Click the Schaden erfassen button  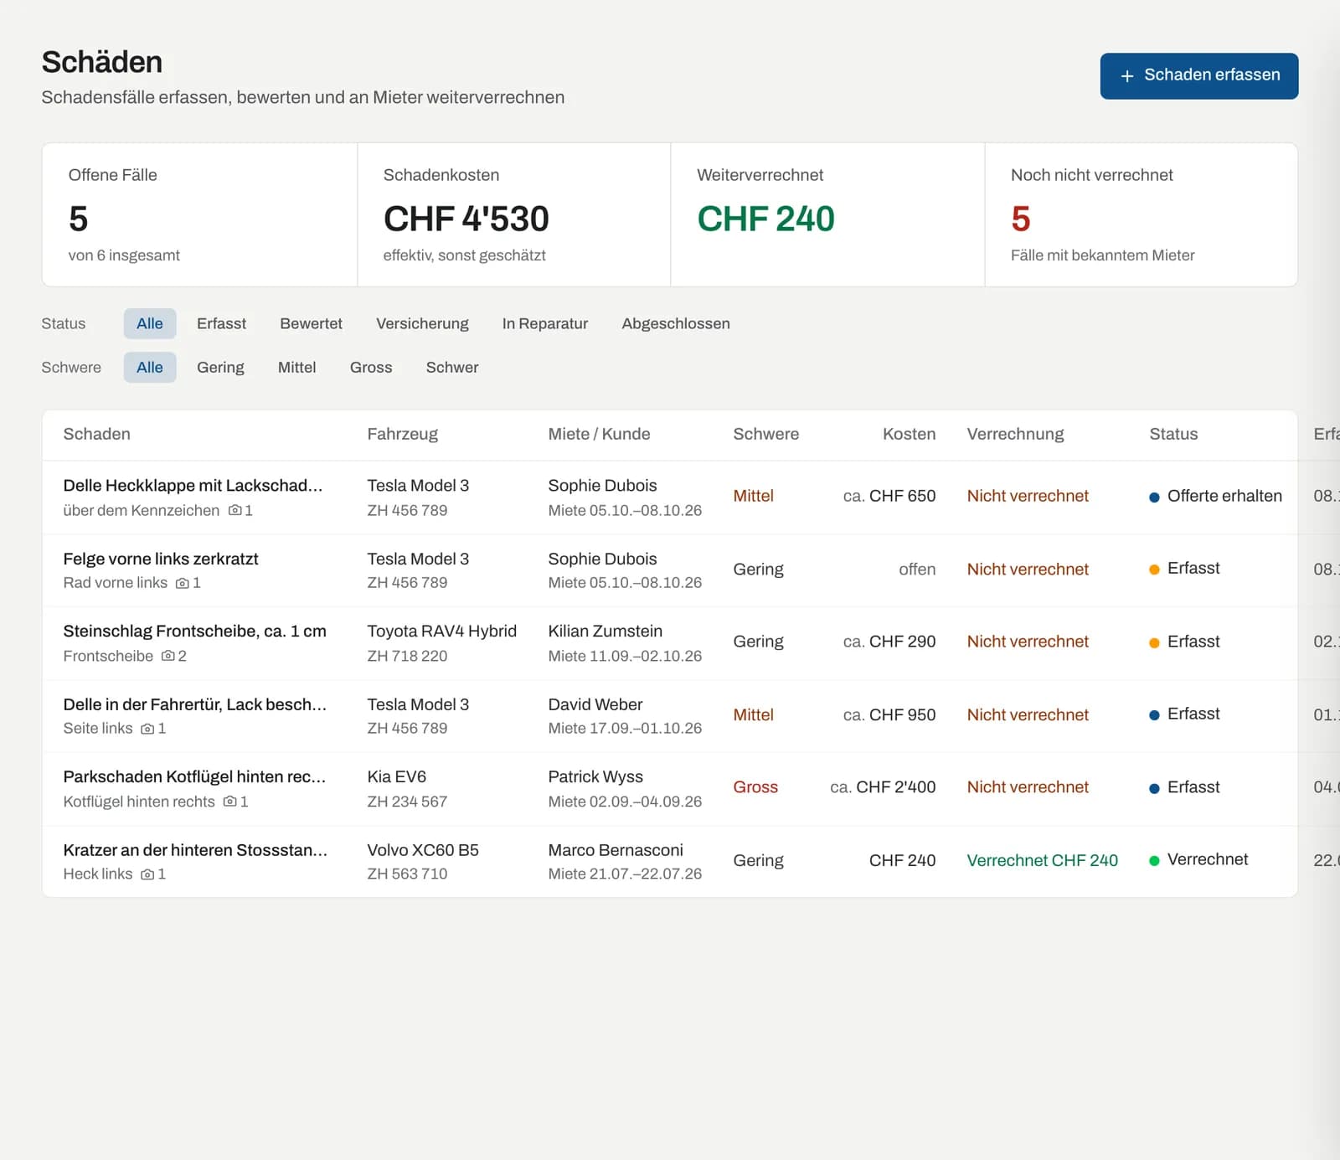pos(1198,75)
